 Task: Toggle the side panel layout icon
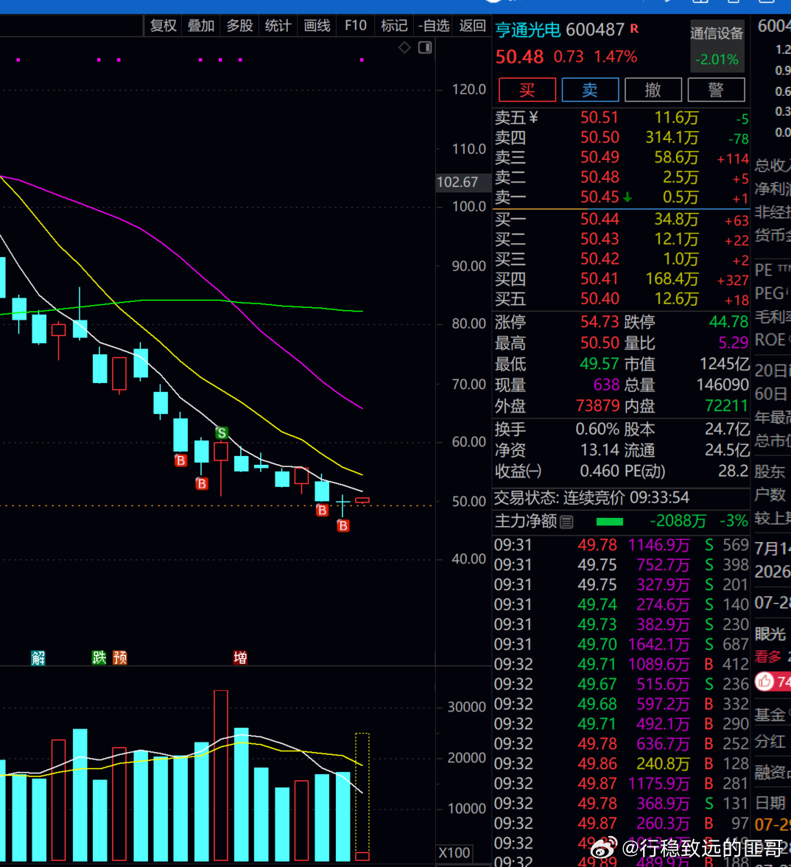tap(425, 48)
